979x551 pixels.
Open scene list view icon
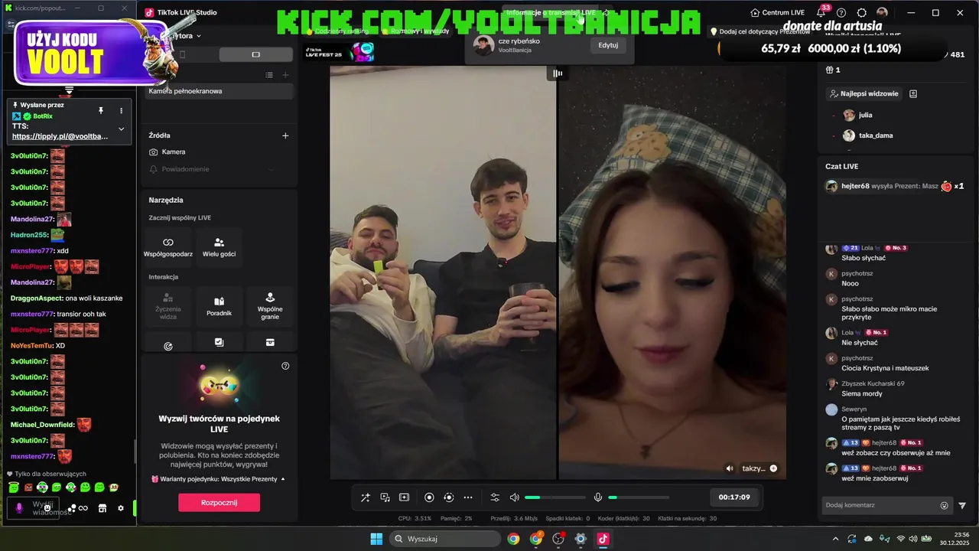pos(269,75)
